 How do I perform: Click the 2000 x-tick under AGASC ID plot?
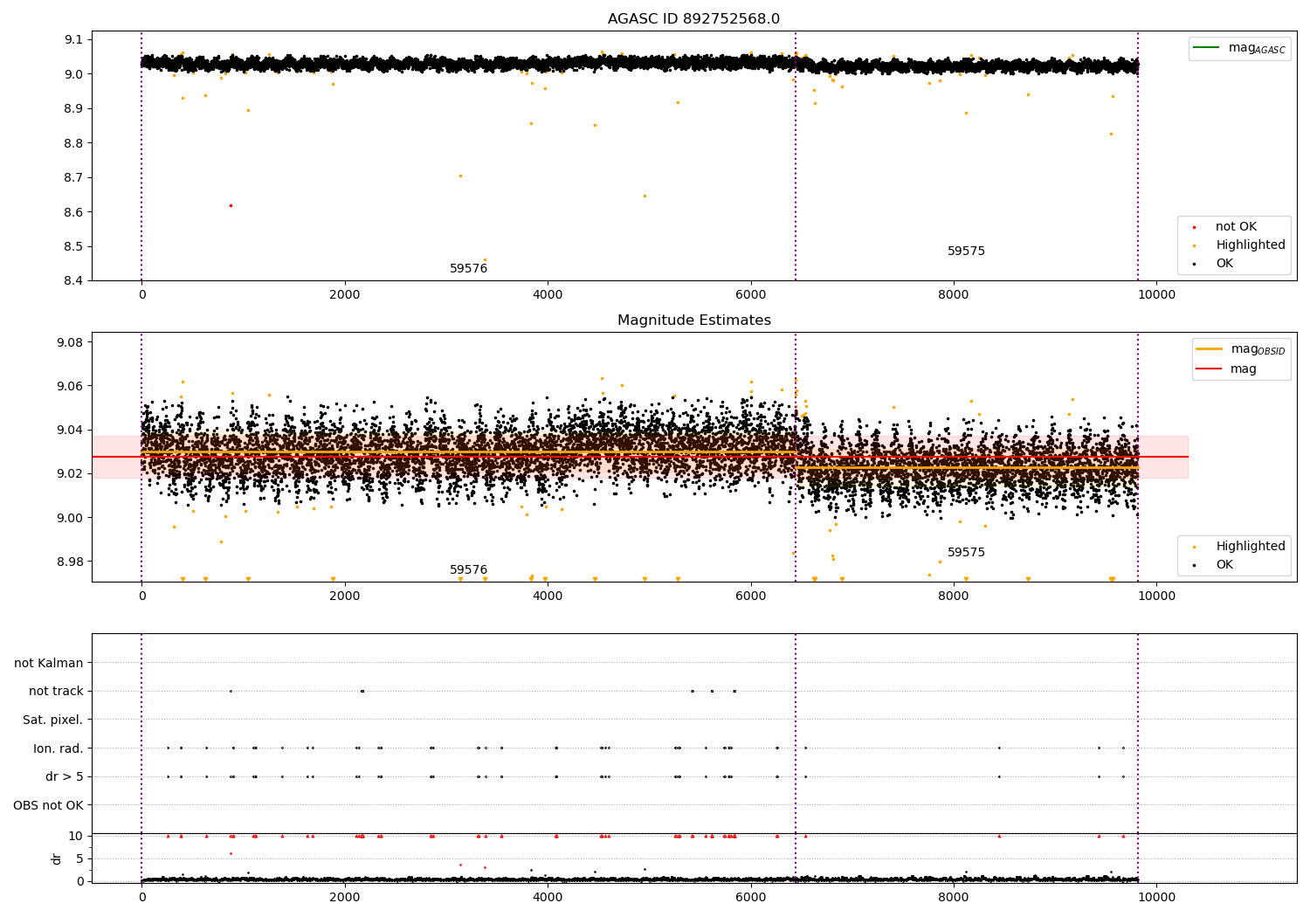pyautogui.click(x=345, y=295)
